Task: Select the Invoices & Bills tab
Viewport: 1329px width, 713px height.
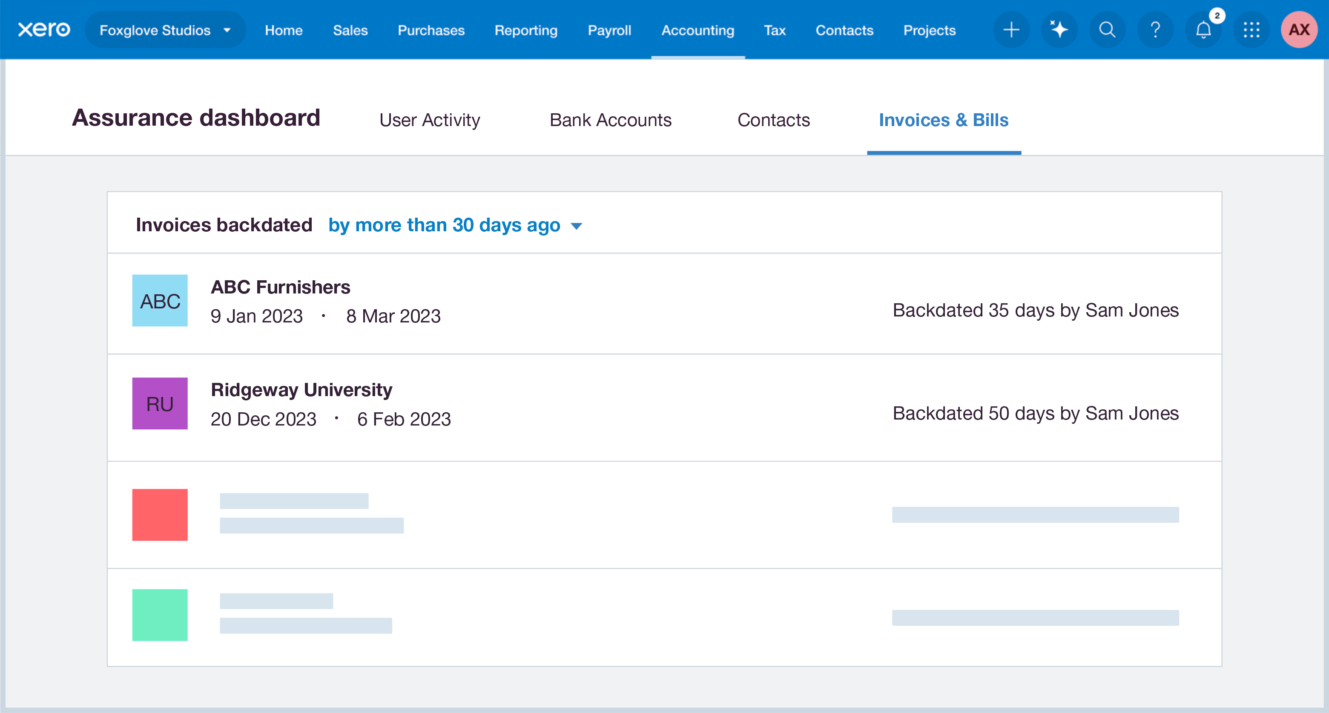Action: (944, 120)
